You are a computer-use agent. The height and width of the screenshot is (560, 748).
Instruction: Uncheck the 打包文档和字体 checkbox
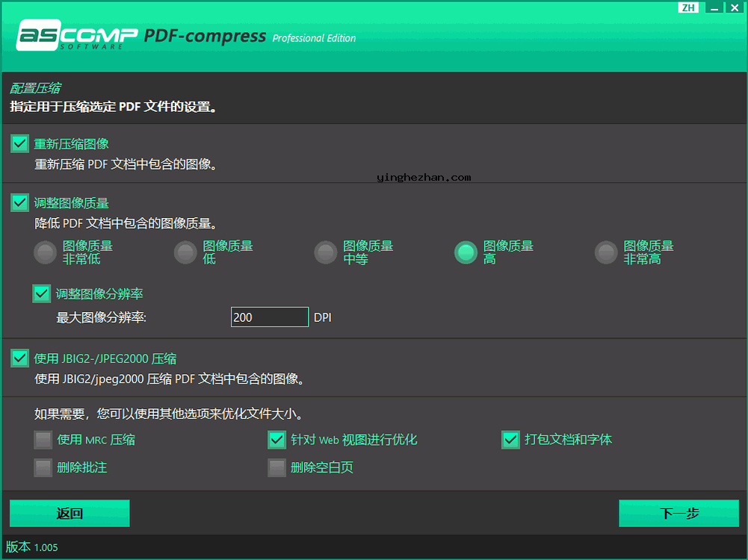tap(510, 440)
